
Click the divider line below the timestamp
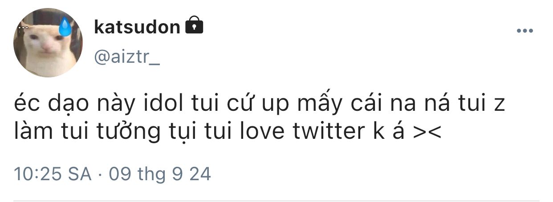tap(276, 200)
